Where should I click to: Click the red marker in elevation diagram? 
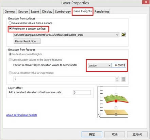pyautogui.click(x=116, y=101)
